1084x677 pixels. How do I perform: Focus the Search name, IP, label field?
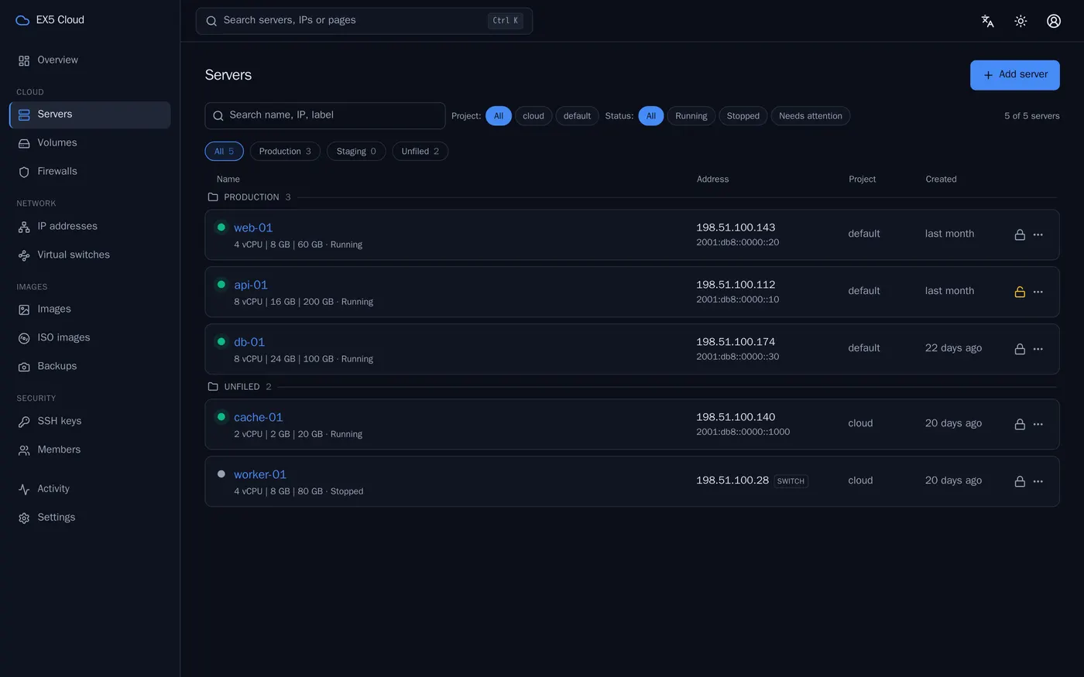(324, 116)
